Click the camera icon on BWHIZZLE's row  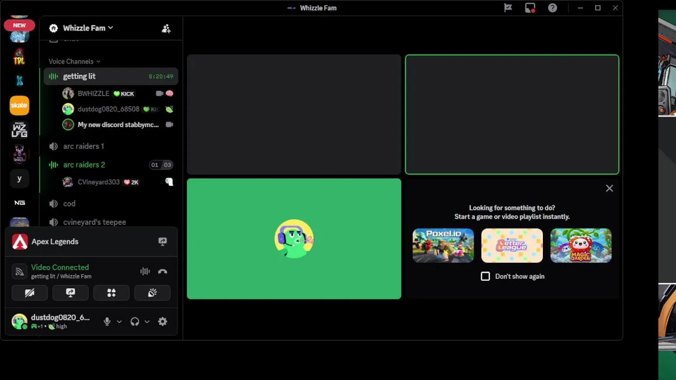(x=159, y=93)
